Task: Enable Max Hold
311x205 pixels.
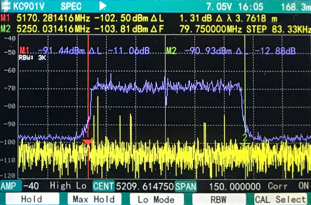Action: [x=93, y=199]
